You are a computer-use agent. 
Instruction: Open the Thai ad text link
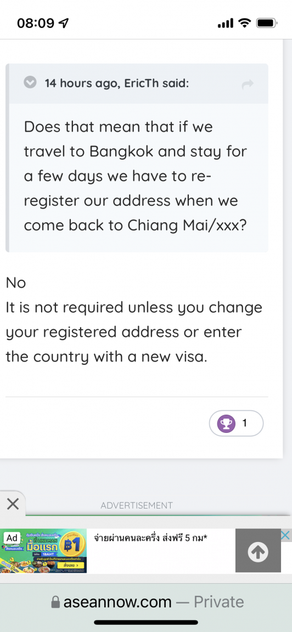[x=150, y=537]
